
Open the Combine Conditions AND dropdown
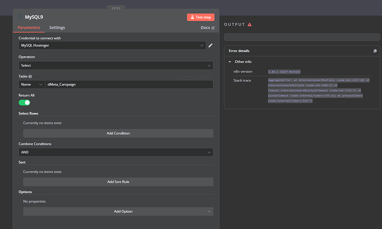(116, 152)
